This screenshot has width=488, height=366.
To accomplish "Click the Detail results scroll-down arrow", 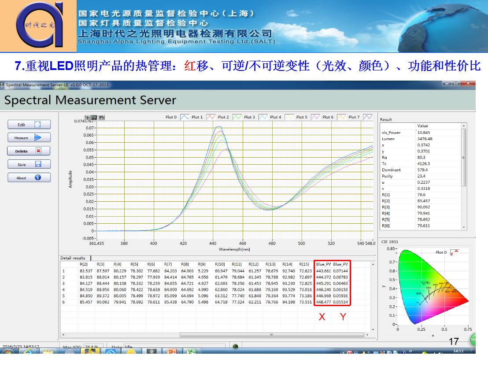I will [373, 329].
